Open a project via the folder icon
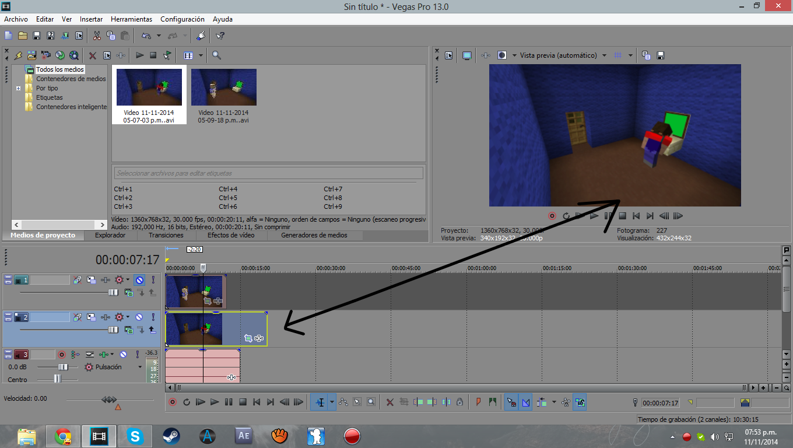The image size is (793, 448). pyautogui.click(x=23, y=36)
